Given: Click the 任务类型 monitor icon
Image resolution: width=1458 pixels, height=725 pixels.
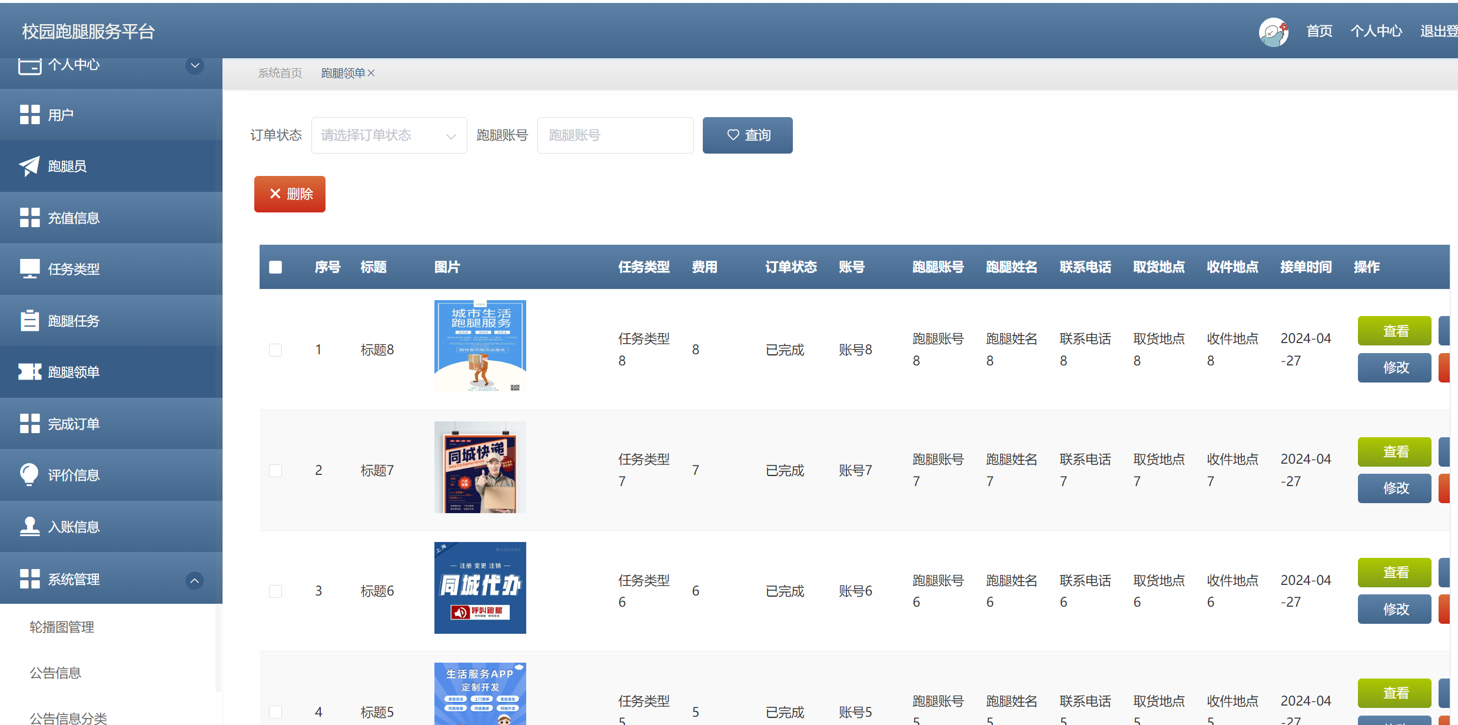Looking at the screenshot, I should (29, 269).
